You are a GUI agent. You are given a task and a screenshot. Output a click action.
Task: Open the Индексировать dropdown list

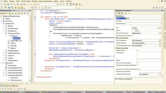click(x=160, y=43)
